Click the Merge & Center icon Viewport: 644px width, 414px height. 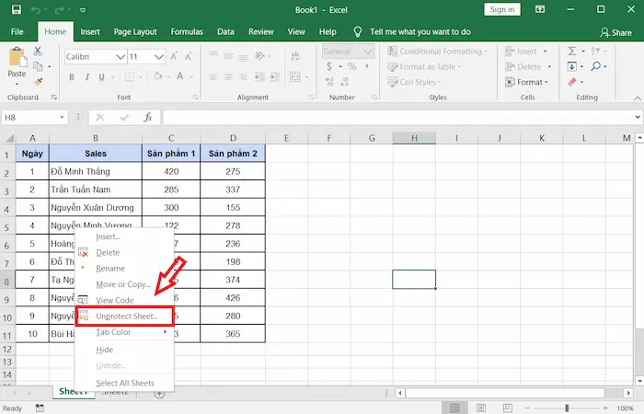295,76
